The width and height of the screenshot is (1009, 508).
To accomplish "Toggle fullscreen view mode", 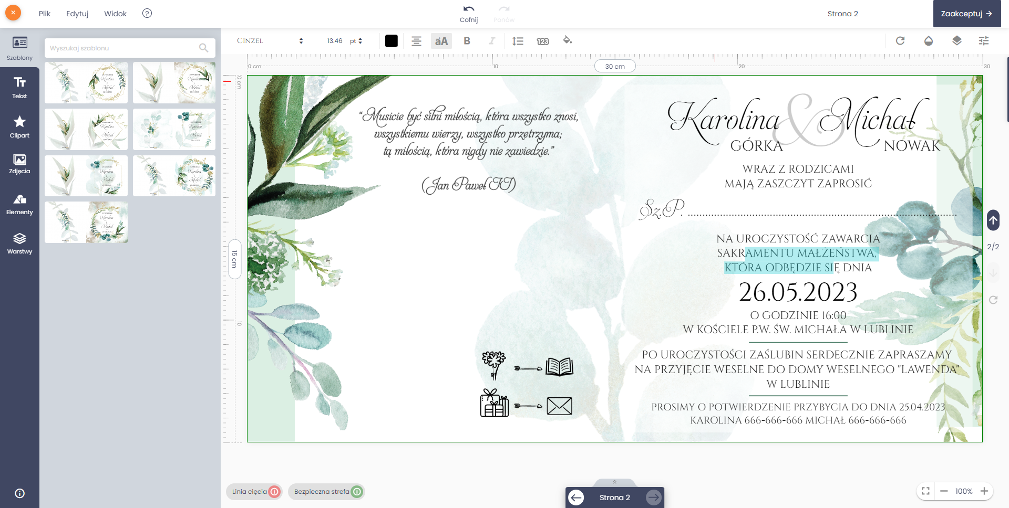I will pyautogui.click(x=925, y=491).
